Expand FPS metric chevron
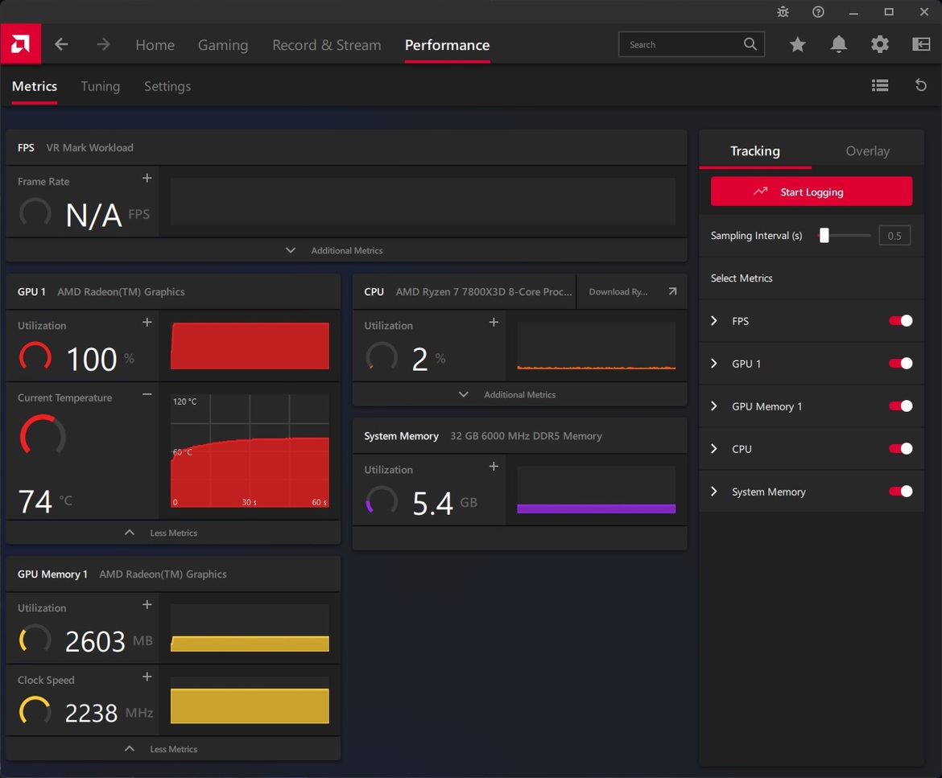The image size is (942, 778). click(713, 320)
